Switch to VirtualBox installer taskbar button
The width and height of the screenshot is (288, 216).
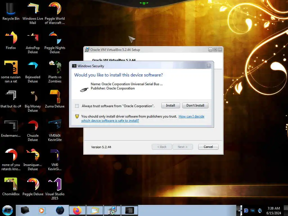[x=112, y=210]
